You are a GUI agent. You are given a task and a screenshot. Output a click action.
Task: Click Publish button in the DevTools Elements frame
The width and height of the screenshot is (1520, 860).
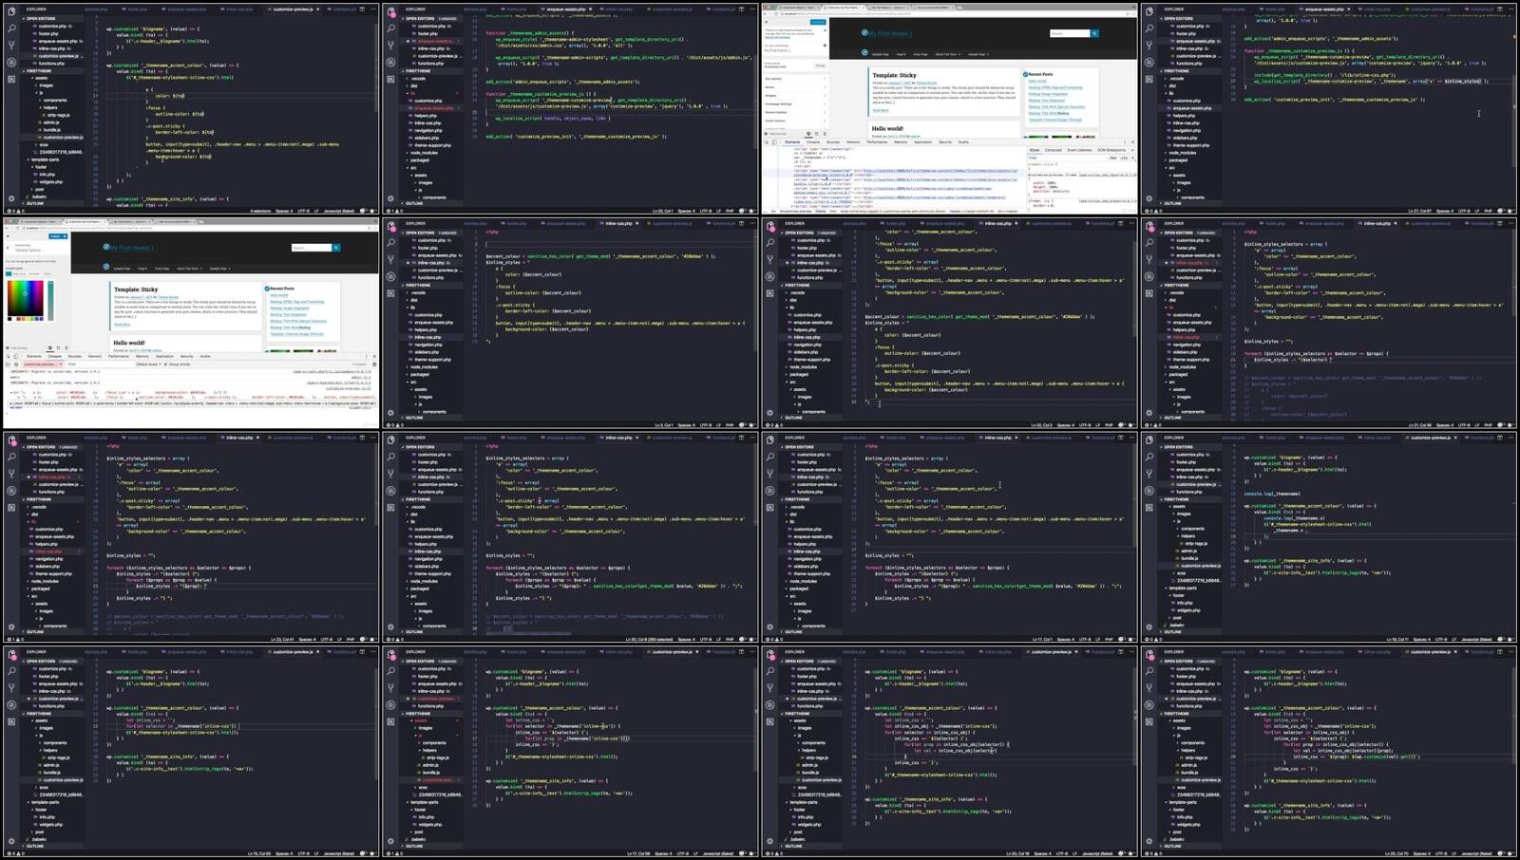click(818, 21)
